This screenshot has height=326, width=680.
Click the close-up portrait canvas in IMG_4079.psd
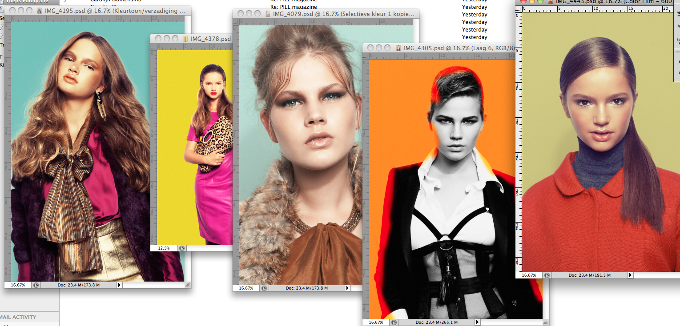click(301, 155)
